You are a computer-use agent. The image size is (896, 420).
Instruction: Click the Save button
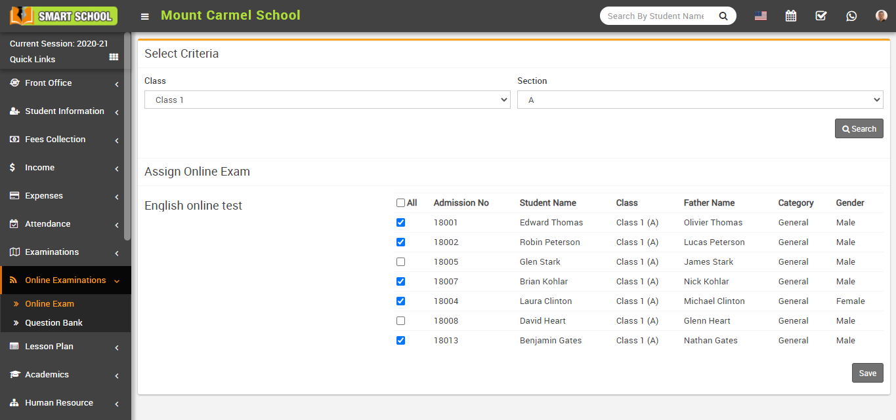(867, 373)
